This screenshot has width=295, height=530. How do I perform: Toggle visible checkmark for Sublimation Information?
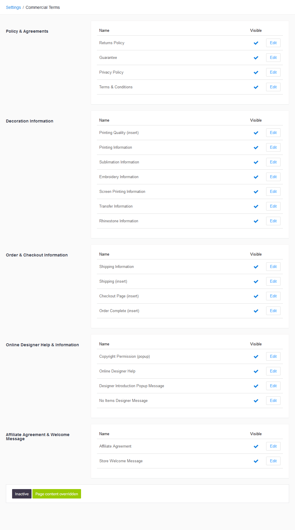[x=256, y=162]
